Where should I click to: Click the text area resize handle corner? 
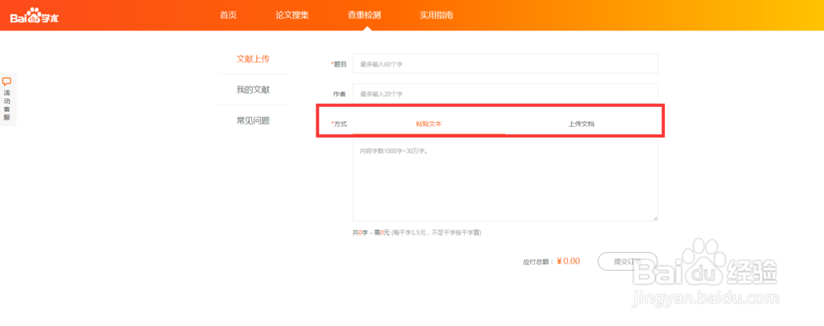click(x=655, y=218)
